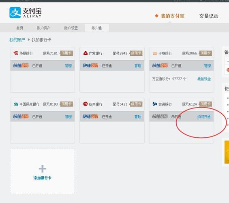
Task: Click 已开通 status on 华夏银行 card
Action: tap(37, 66)
